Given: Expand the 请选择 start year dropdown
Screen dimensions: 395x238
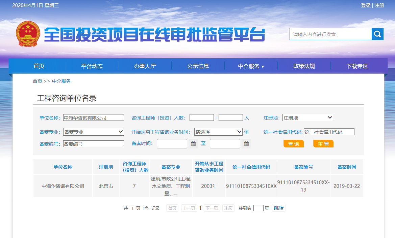Looking at the screenshot, I should tap(218, 132).
